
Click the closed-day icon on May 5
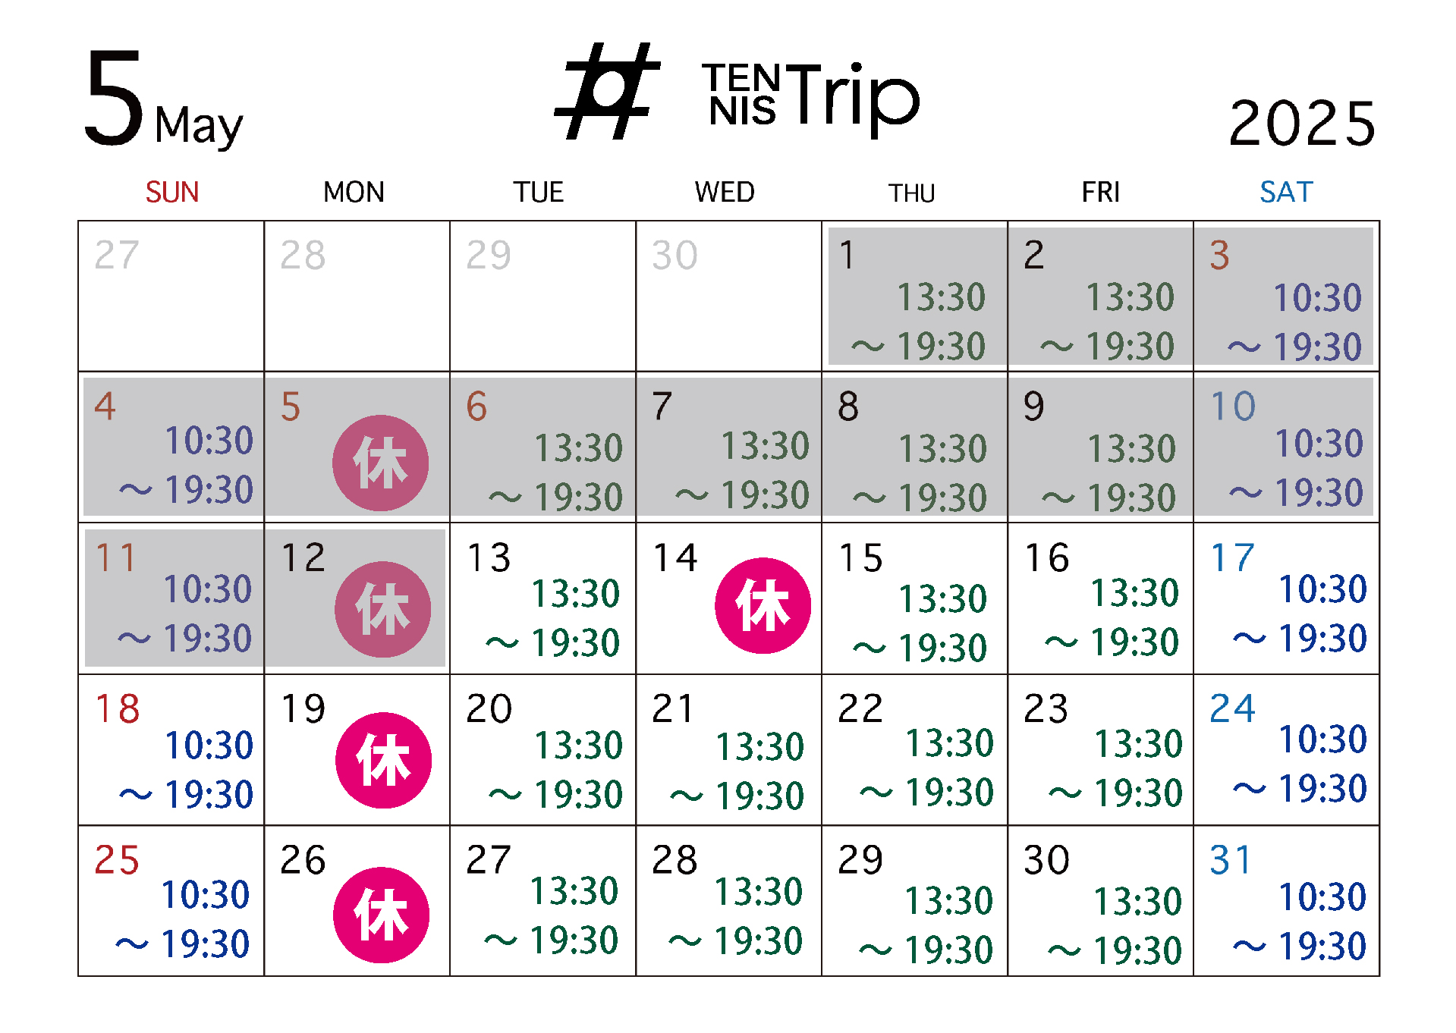(380, 463)
